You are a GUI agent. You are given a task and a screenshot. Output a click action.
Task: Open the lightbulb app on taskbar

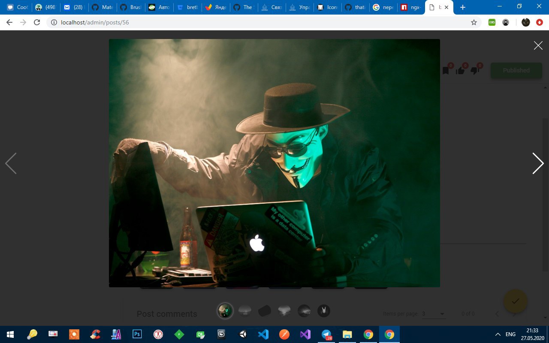(x=32, y=334)
